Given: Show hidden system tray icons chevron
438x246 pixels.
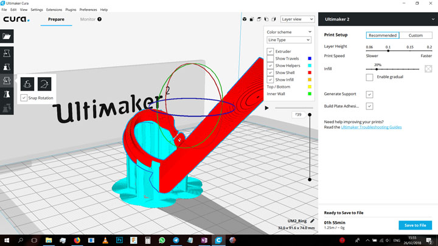Looking at the screenshot, I should tap(367, 240).
